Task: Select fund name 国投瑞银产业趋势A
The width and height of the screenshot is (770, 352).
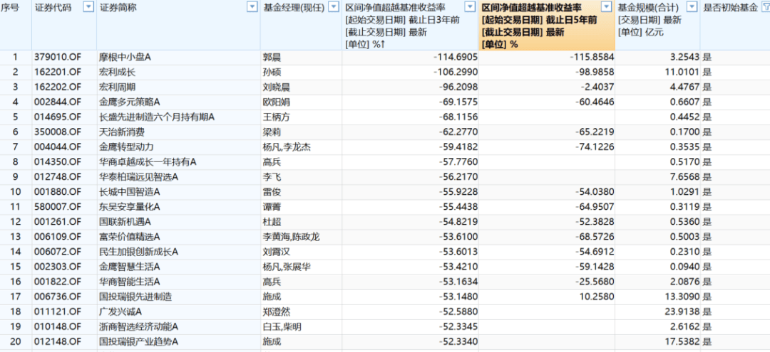Action: coord(138,341)
